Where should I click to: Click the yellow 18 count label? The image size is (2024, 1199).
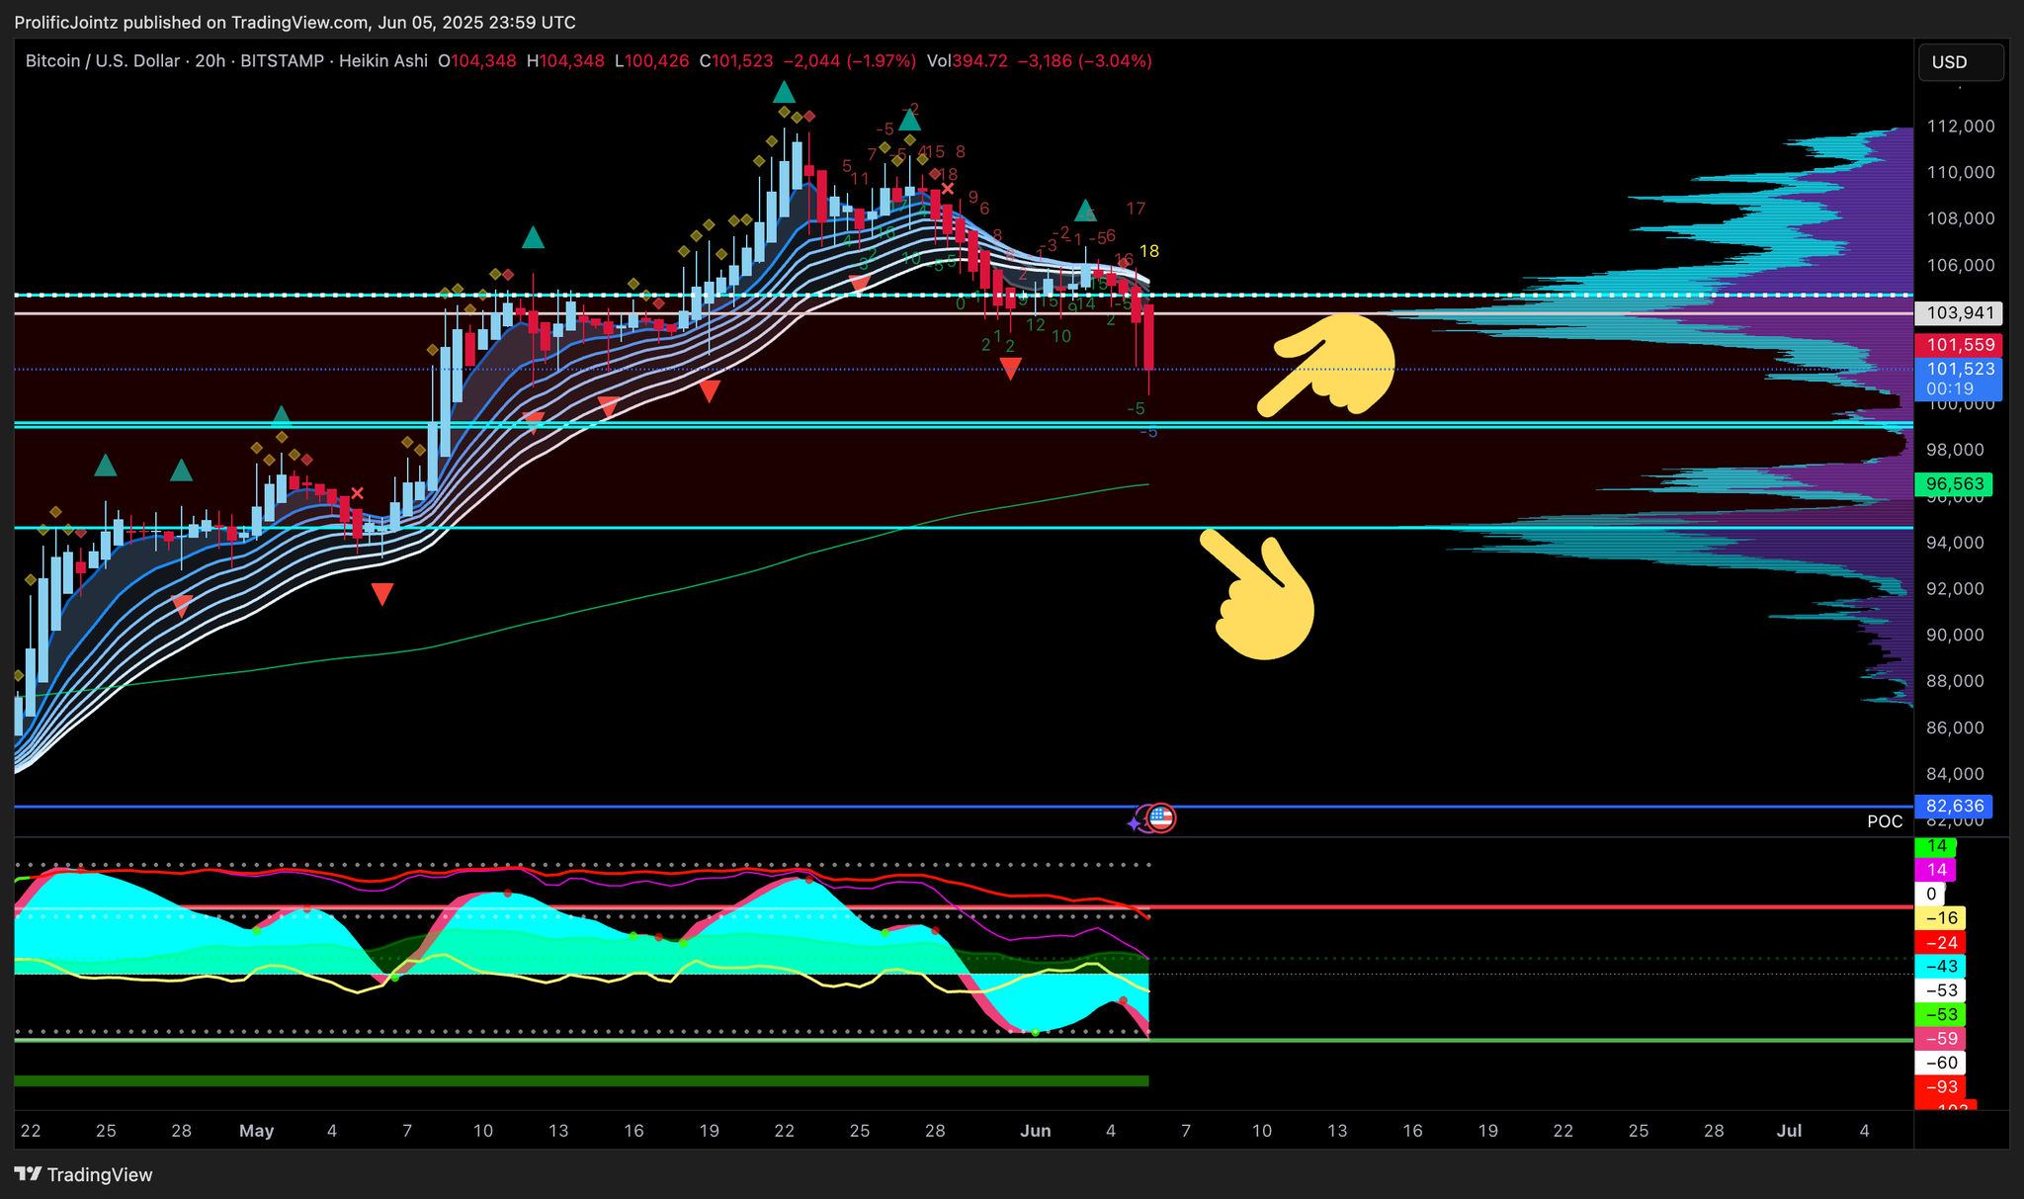pos(1148,251)
